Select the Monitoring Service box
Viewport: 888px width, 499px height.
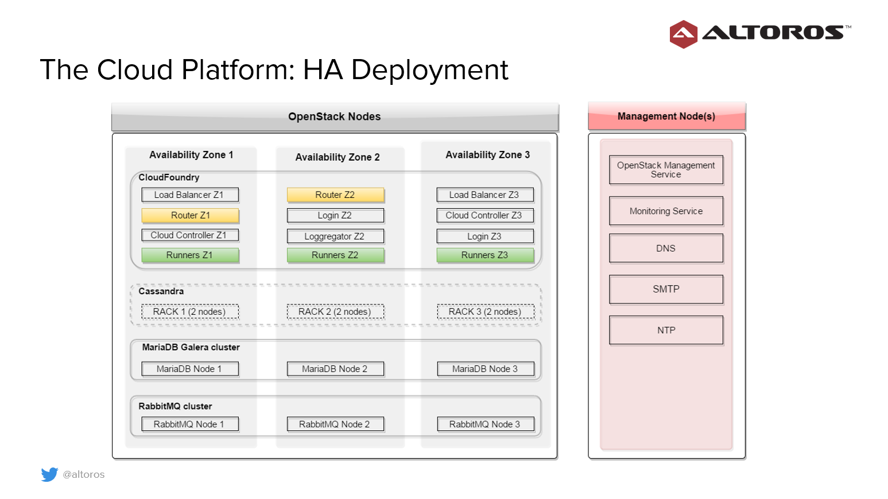666,211
